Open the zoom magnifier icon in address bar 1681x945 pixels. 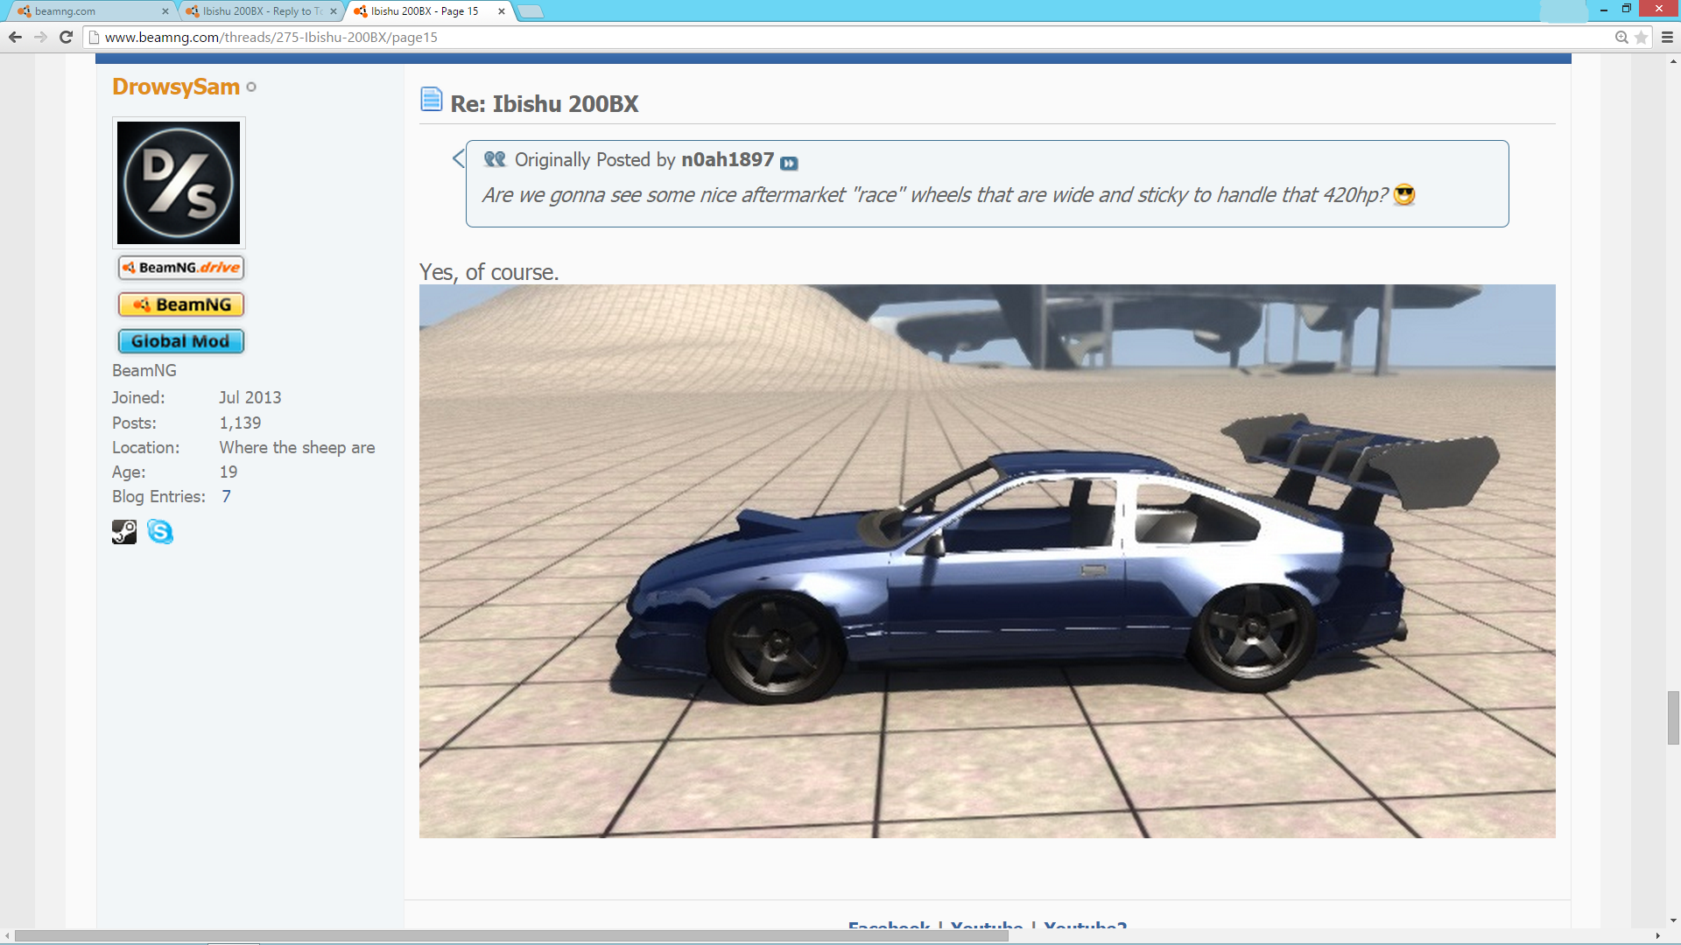(x=1621, y=37)
